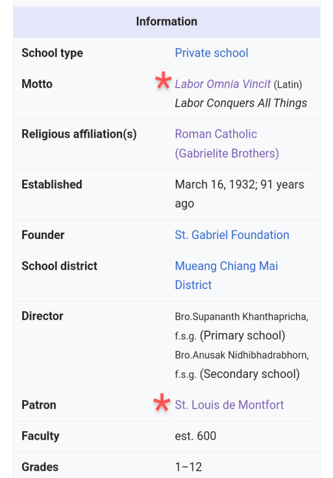Select the School type row label
Image resolution: width=333 pixels, height=478 pixels.
[52, 53]
